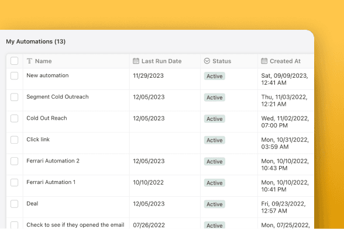The width and height of the screenshot is (344, 229).
Task: Click the calendar icon beside Created At header
Action: pyautogui.click(x=264, y=61)
